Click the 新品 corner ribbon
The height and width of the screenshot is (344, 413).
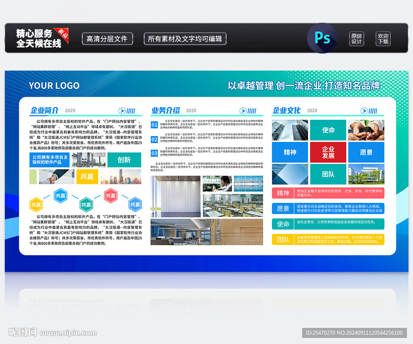62,33
